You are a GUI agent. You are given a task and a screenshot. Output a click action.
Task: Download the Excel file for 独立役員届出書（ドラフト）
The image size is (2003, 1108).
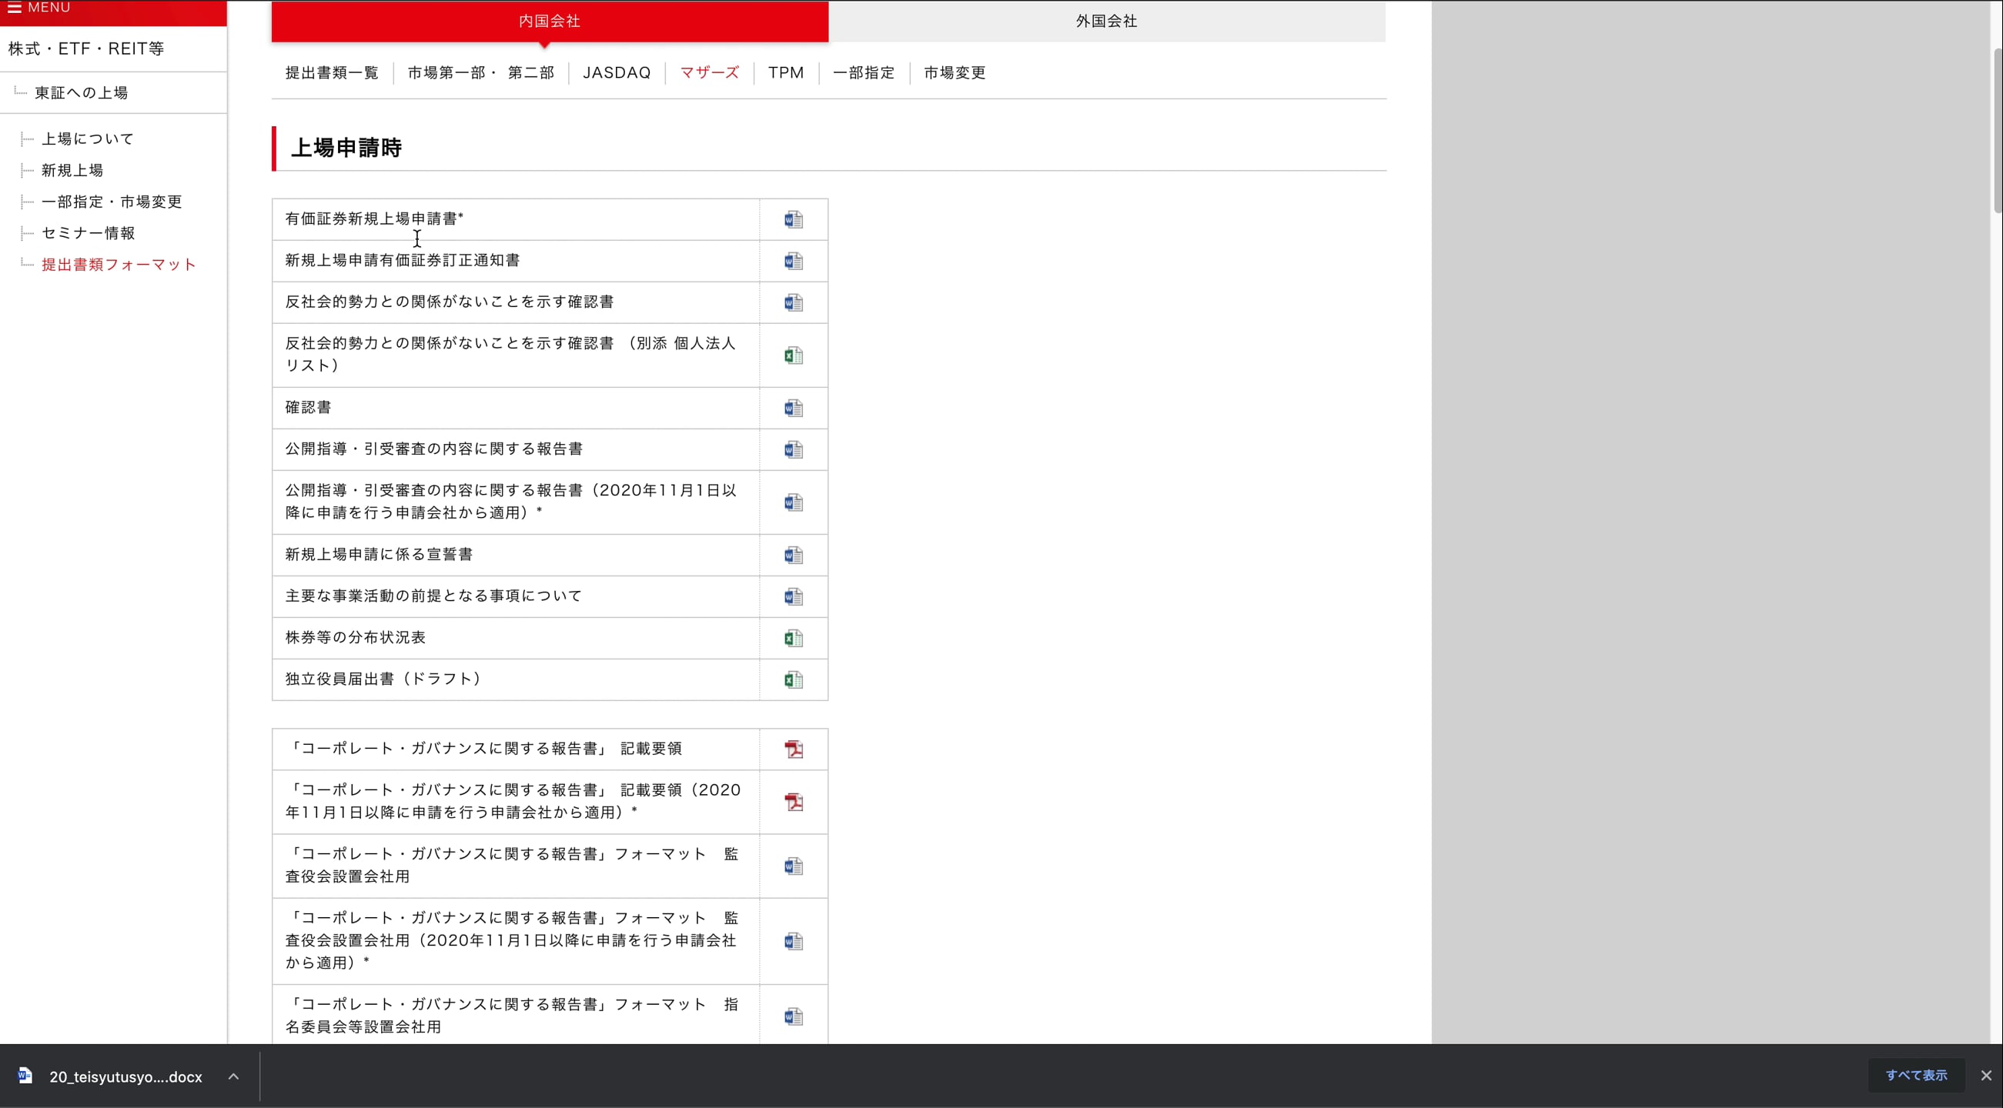pyautogui.click(x=792, y=679)
